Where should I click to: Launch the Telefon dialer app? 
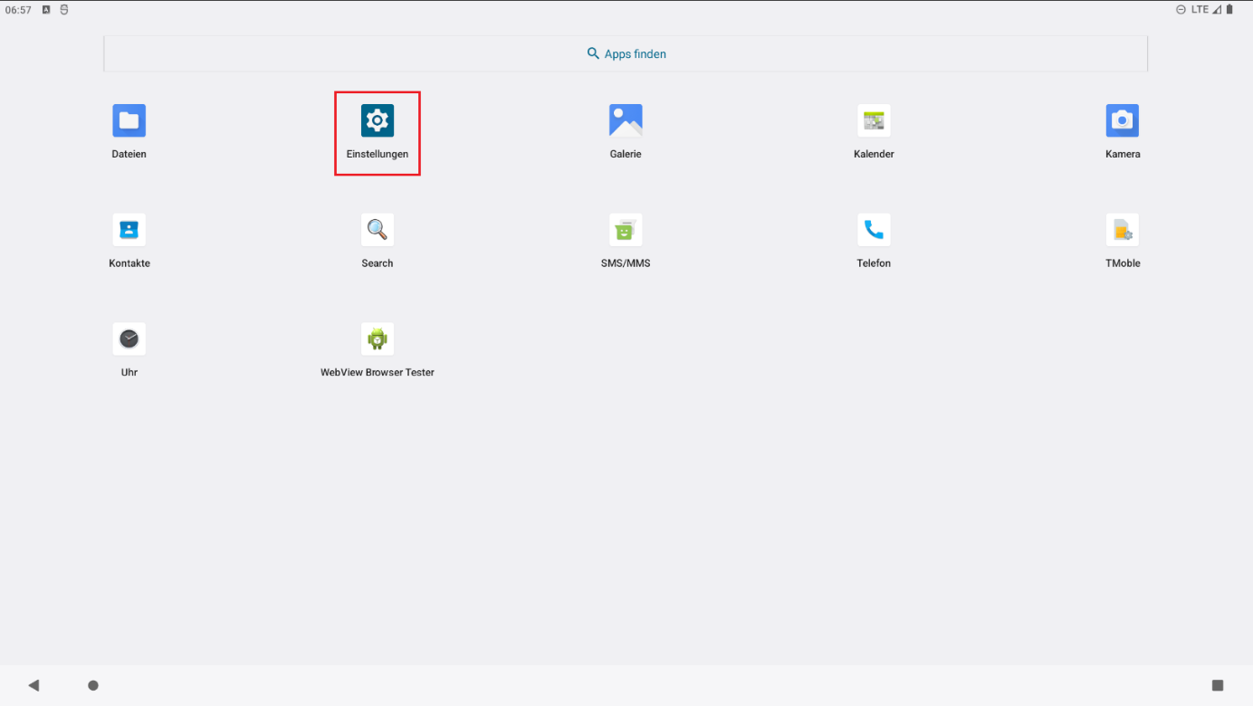(x=874, y=231)
